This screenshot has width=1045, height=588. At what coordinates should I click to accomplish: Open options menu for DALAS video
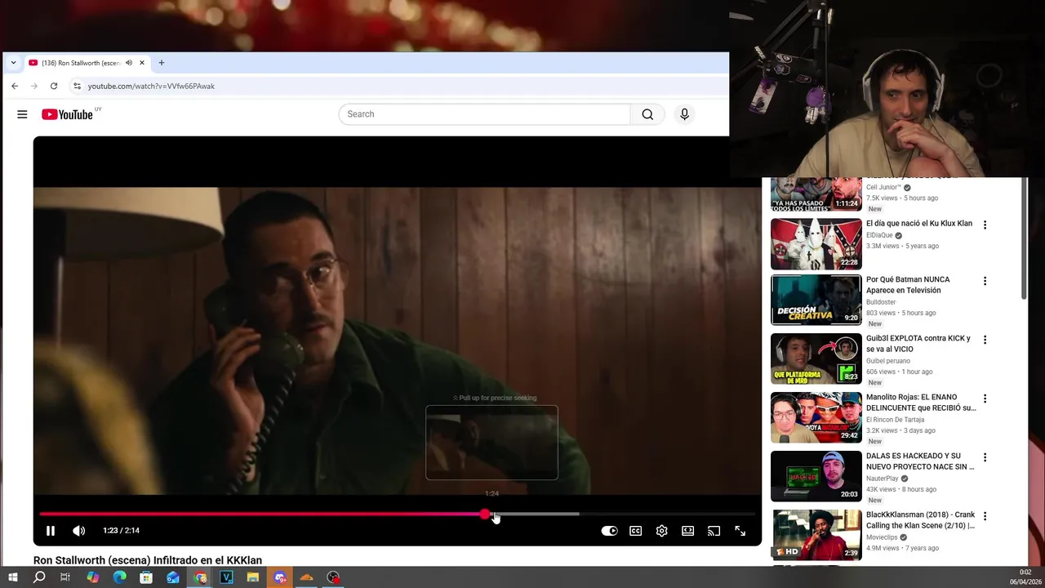[x=985, y=457]
